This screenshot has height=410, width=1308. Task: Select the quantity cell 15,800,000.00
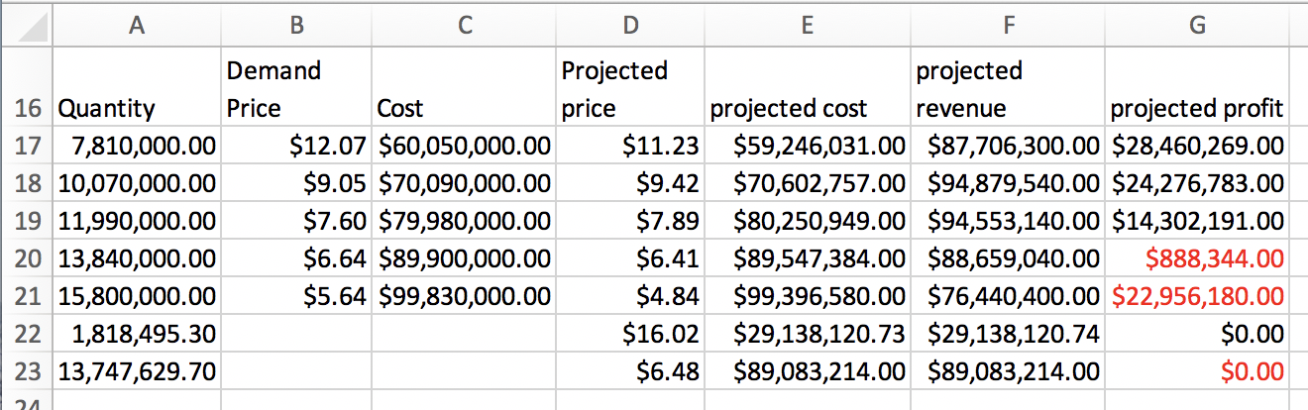point(137,297)
